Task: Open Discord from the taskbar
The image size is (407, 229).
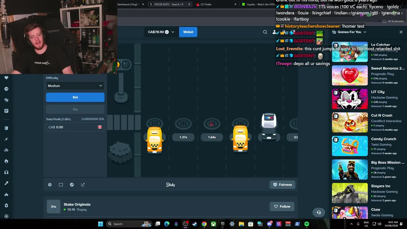Action: [x=270, y=224]
